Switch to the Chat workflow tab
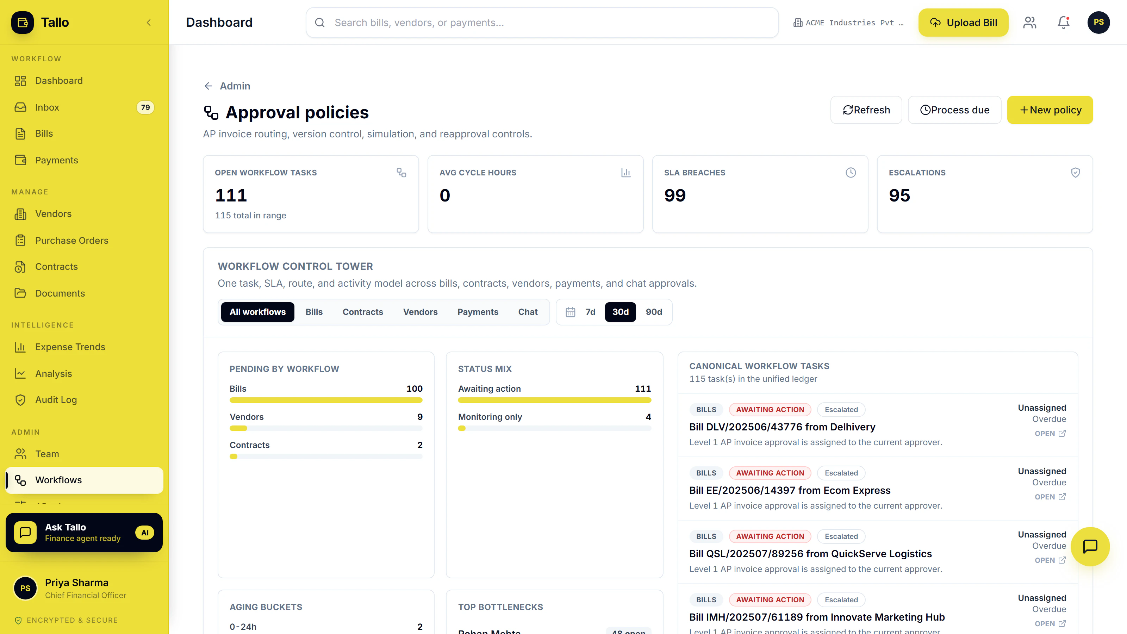Screen dimensions: 1127x634 (x=528, y=312)
